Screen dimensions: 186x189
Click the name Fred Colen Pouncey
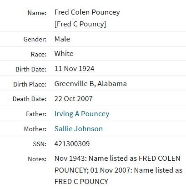pos(87,12)
